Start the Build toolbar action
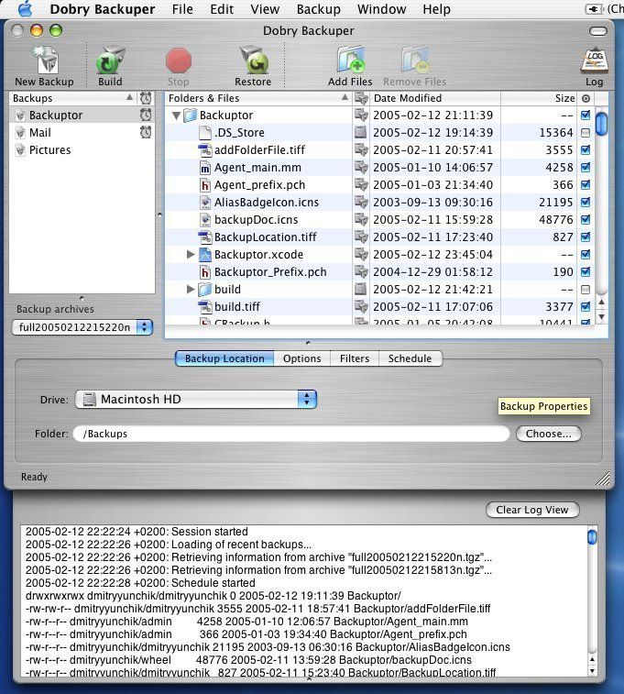 point(110,61)
